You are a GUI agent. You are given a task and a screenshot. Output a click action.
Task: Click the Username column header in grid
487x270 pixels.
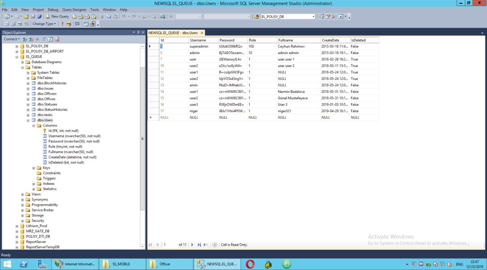pos(204,40)
